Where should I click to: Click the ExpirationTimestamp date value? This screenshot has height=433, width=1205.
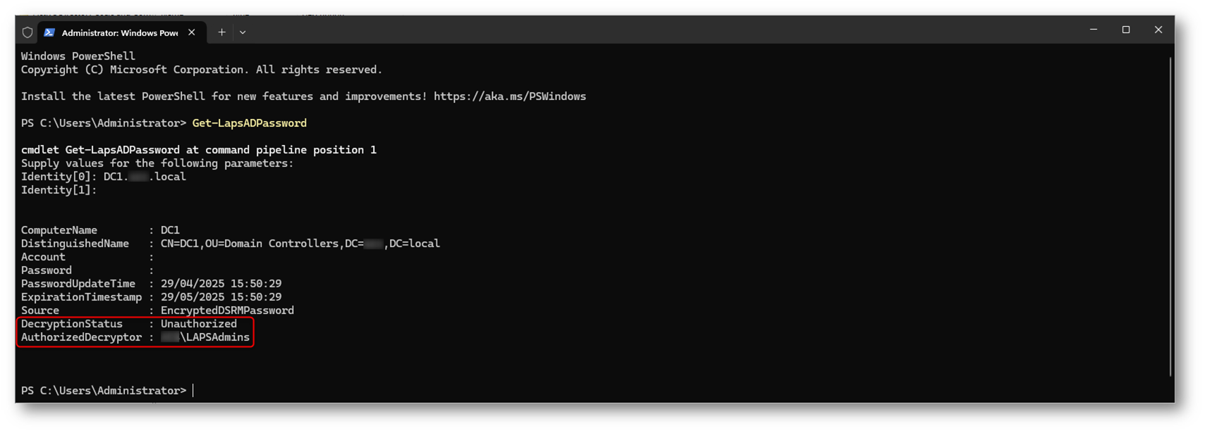point(221,297)
